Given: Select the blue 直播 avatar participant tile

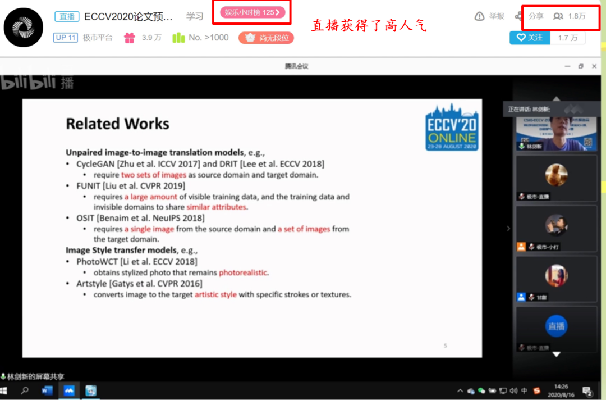Looking at the screenshot, I should [557, 329].
